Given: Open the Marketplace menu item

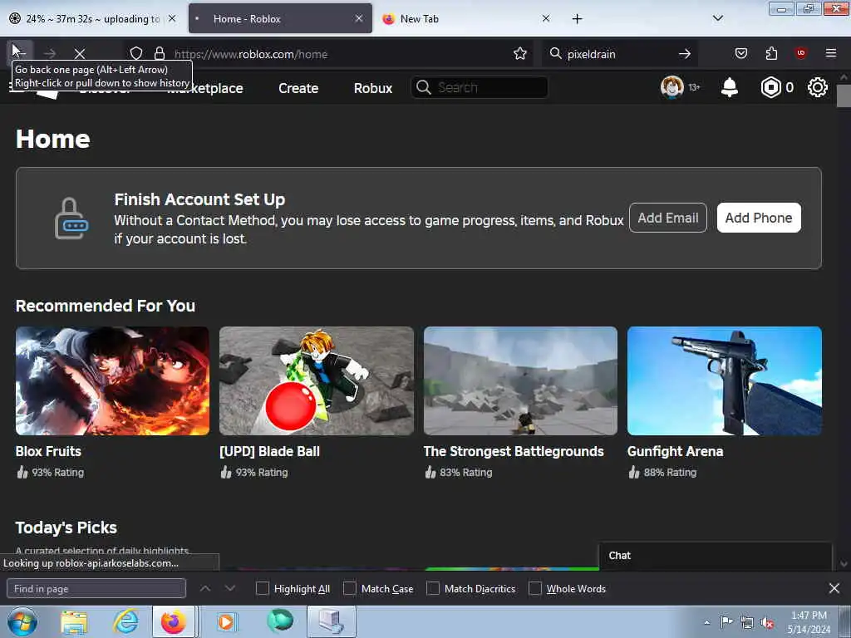Looking at the screenshot, I should point(205,88).
